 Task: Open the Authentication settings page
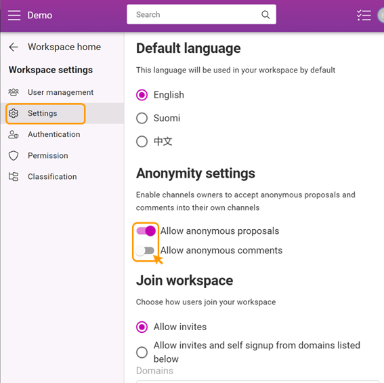click(54, 134)
